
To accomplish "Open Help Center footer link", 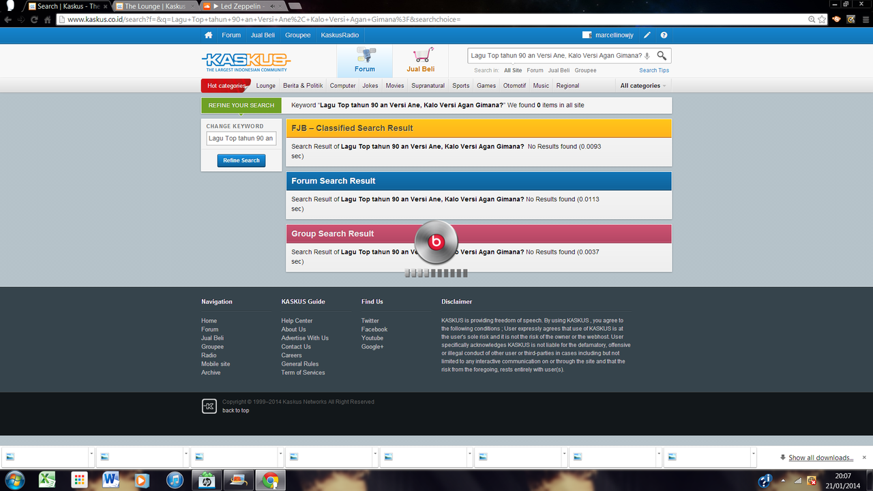I will 297,321.
